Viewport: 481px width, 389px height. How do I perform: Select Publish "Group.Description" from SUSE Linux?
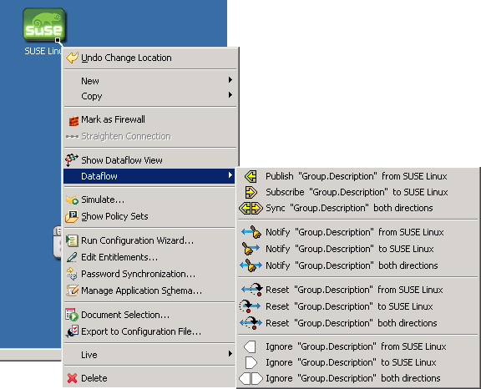(x=358, y=177)
